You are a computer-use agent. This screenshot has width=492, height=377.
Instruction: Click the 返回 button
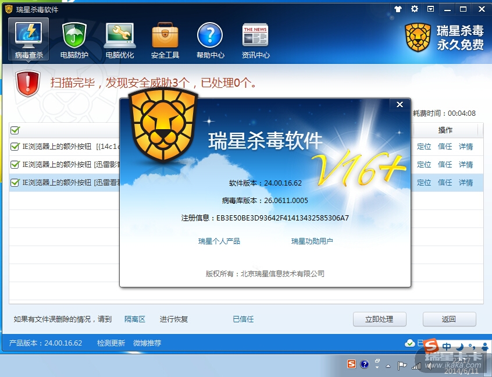pos(449,319)
